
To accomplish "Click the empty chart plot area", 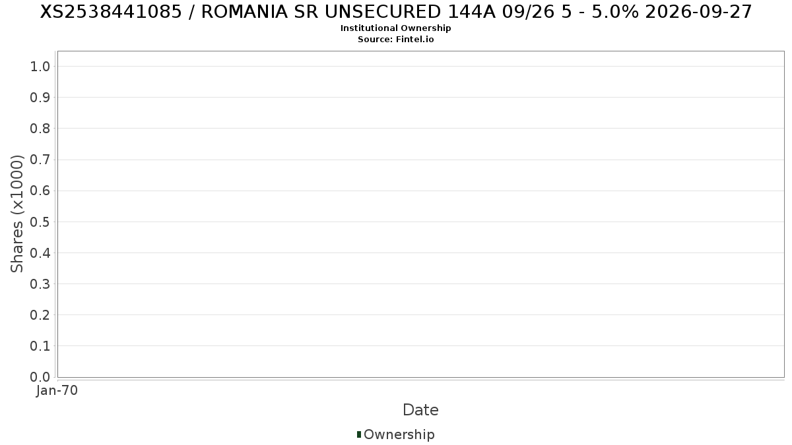I will coord(420,214).
